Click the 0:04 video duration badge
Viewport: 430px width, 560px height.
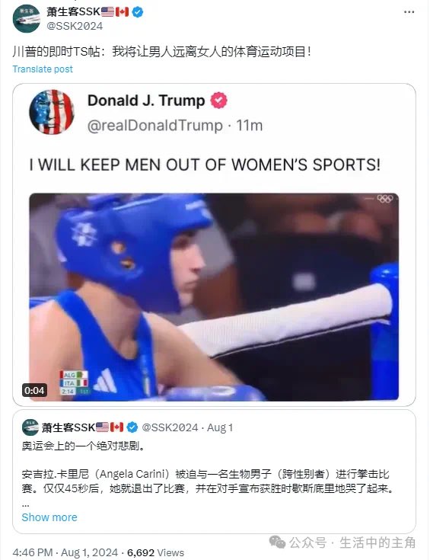(x=34, y=390)
